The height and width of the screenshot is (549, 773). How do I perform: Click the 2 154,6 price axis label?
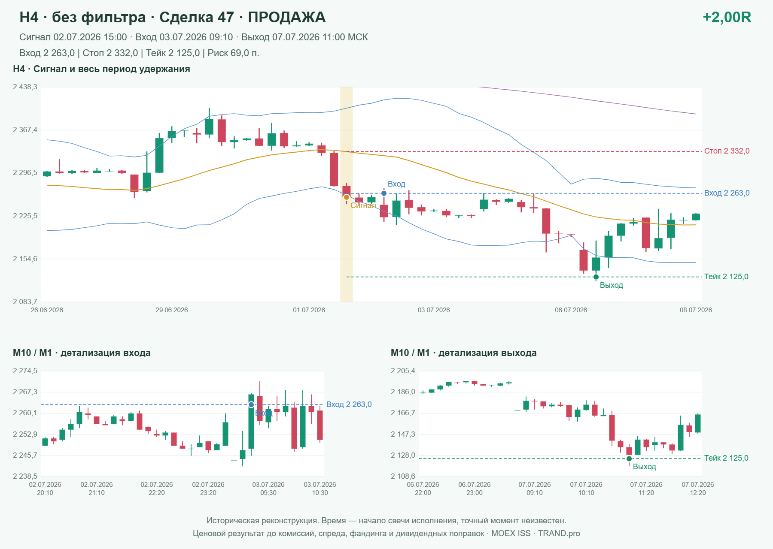tap(25, 259)
